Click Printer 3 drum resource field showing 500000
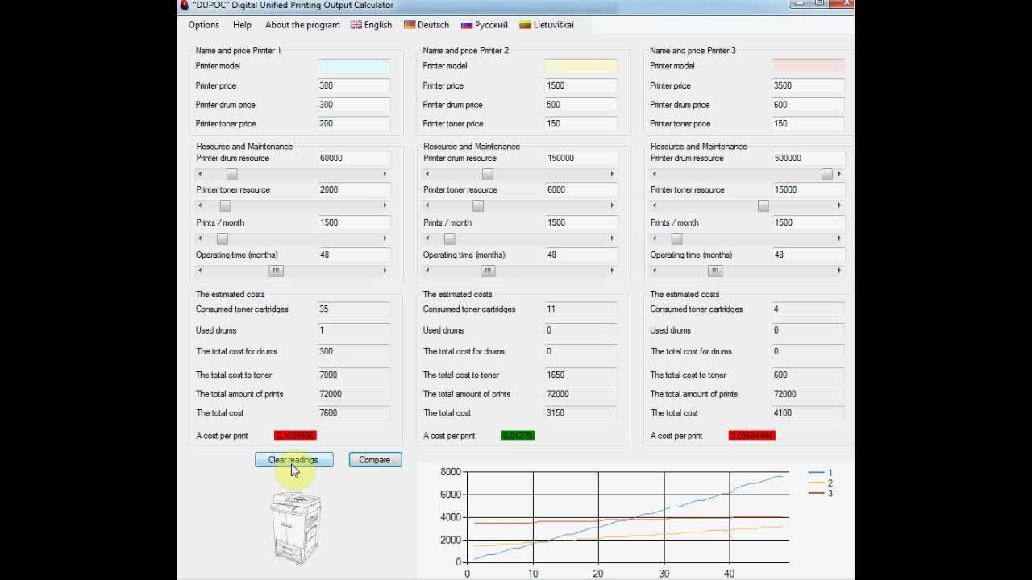 [x=809, y=159]
